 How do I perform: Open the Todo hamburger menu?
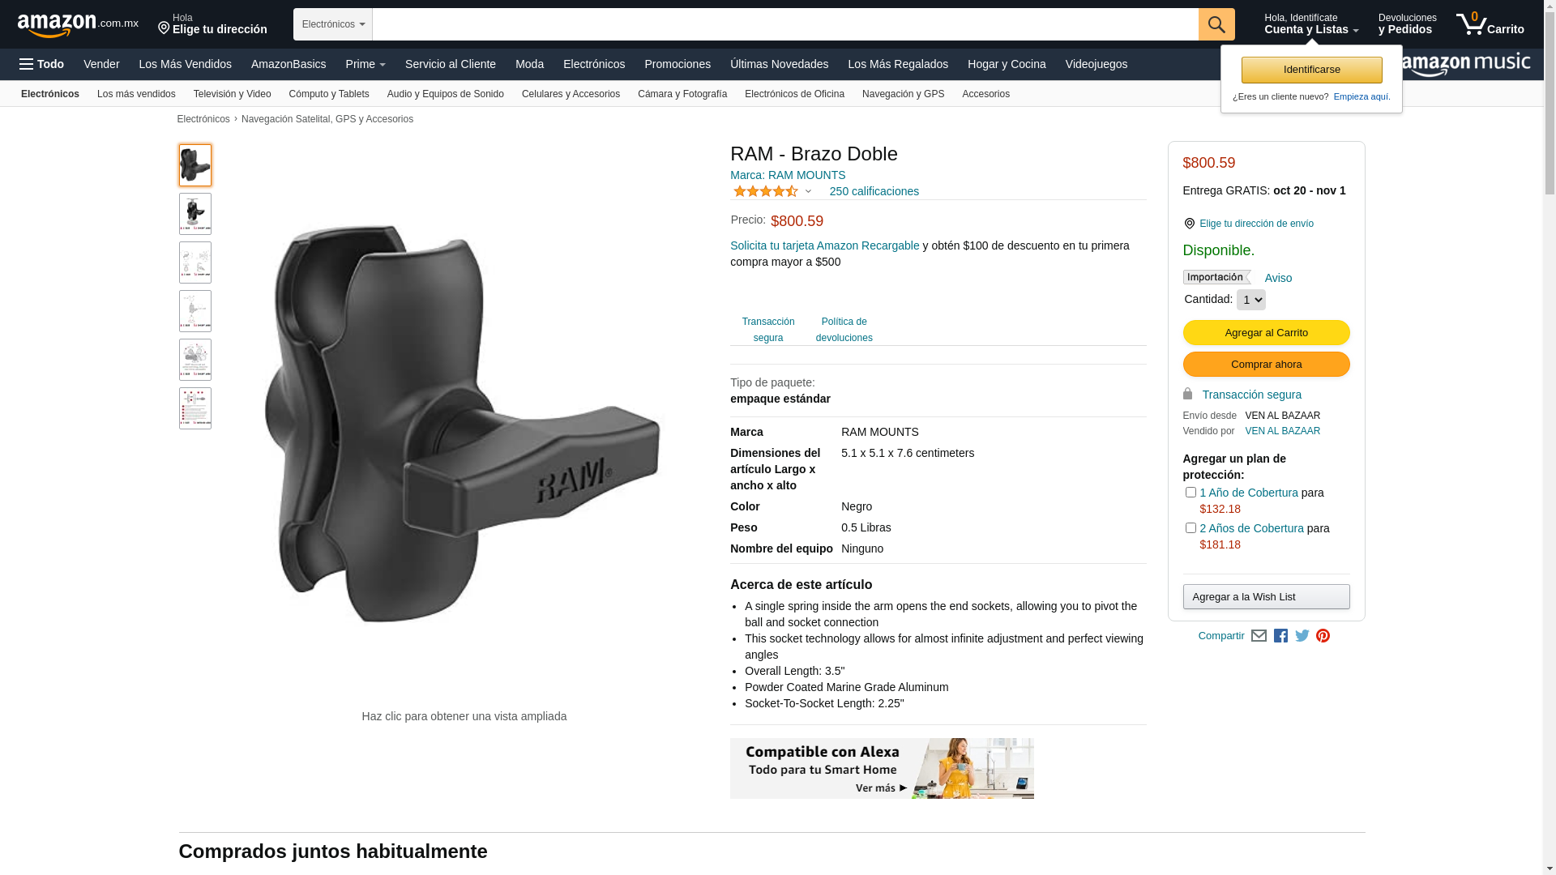(x=41, y=64)
